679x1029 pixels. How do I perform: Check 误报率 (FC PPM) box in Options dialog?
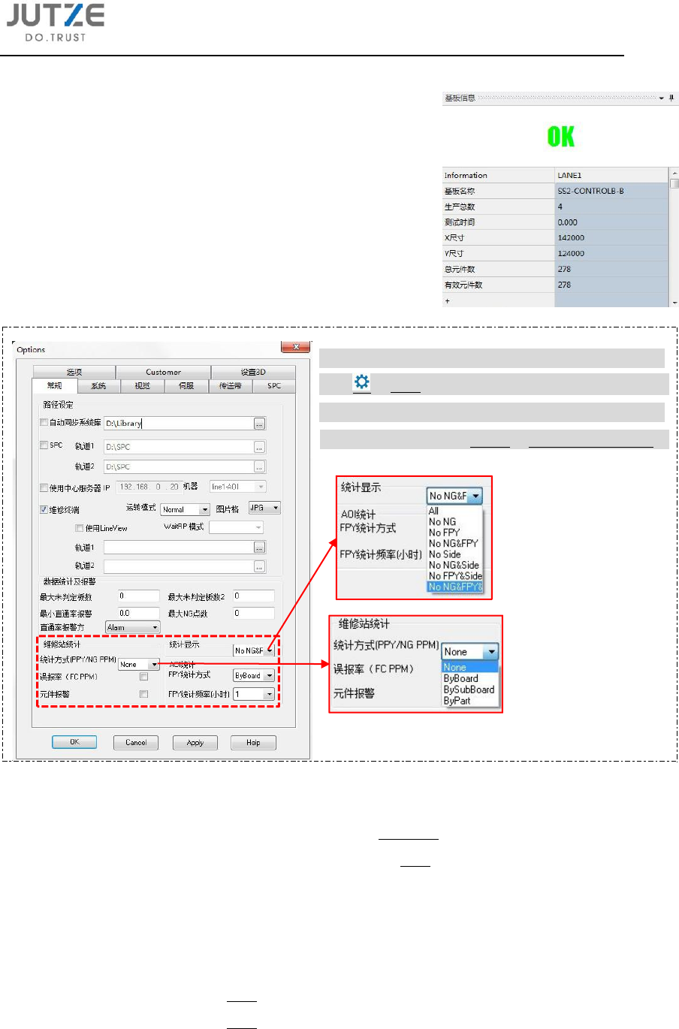[x=143, y=677]
